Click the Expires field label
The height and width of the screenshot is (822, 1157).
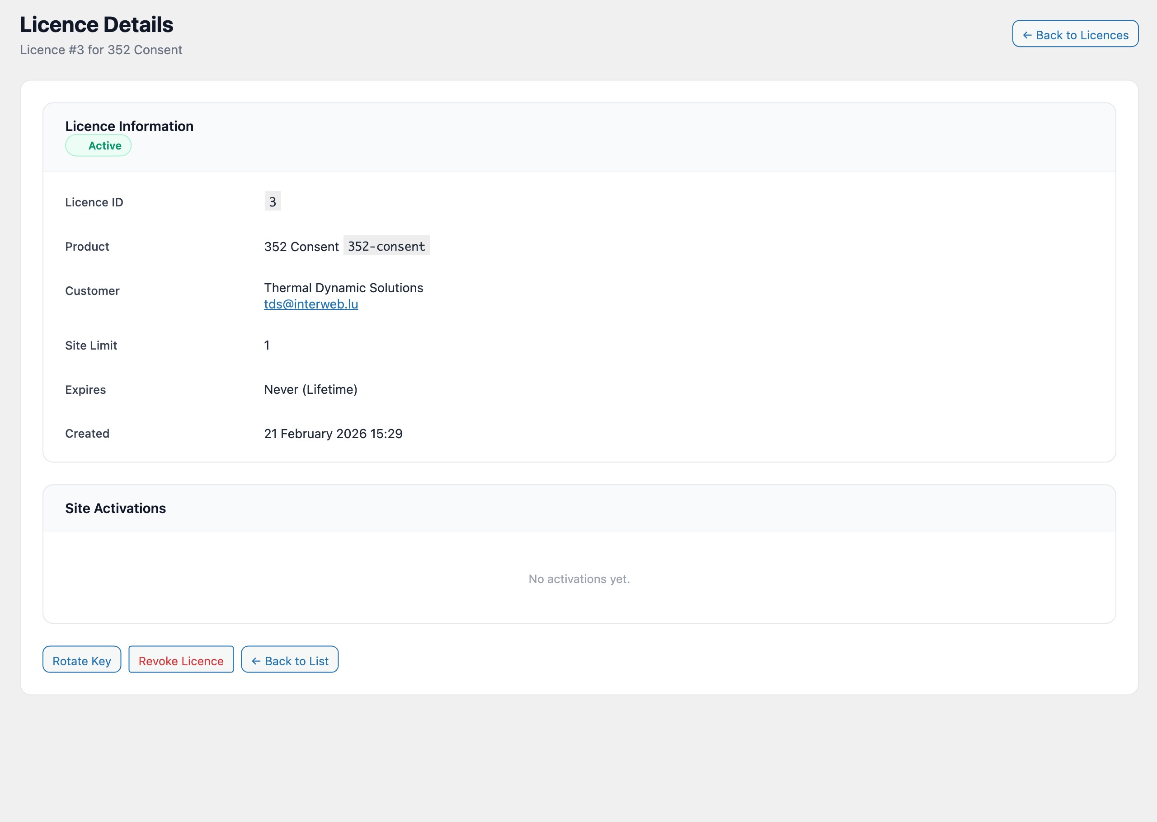85,390
